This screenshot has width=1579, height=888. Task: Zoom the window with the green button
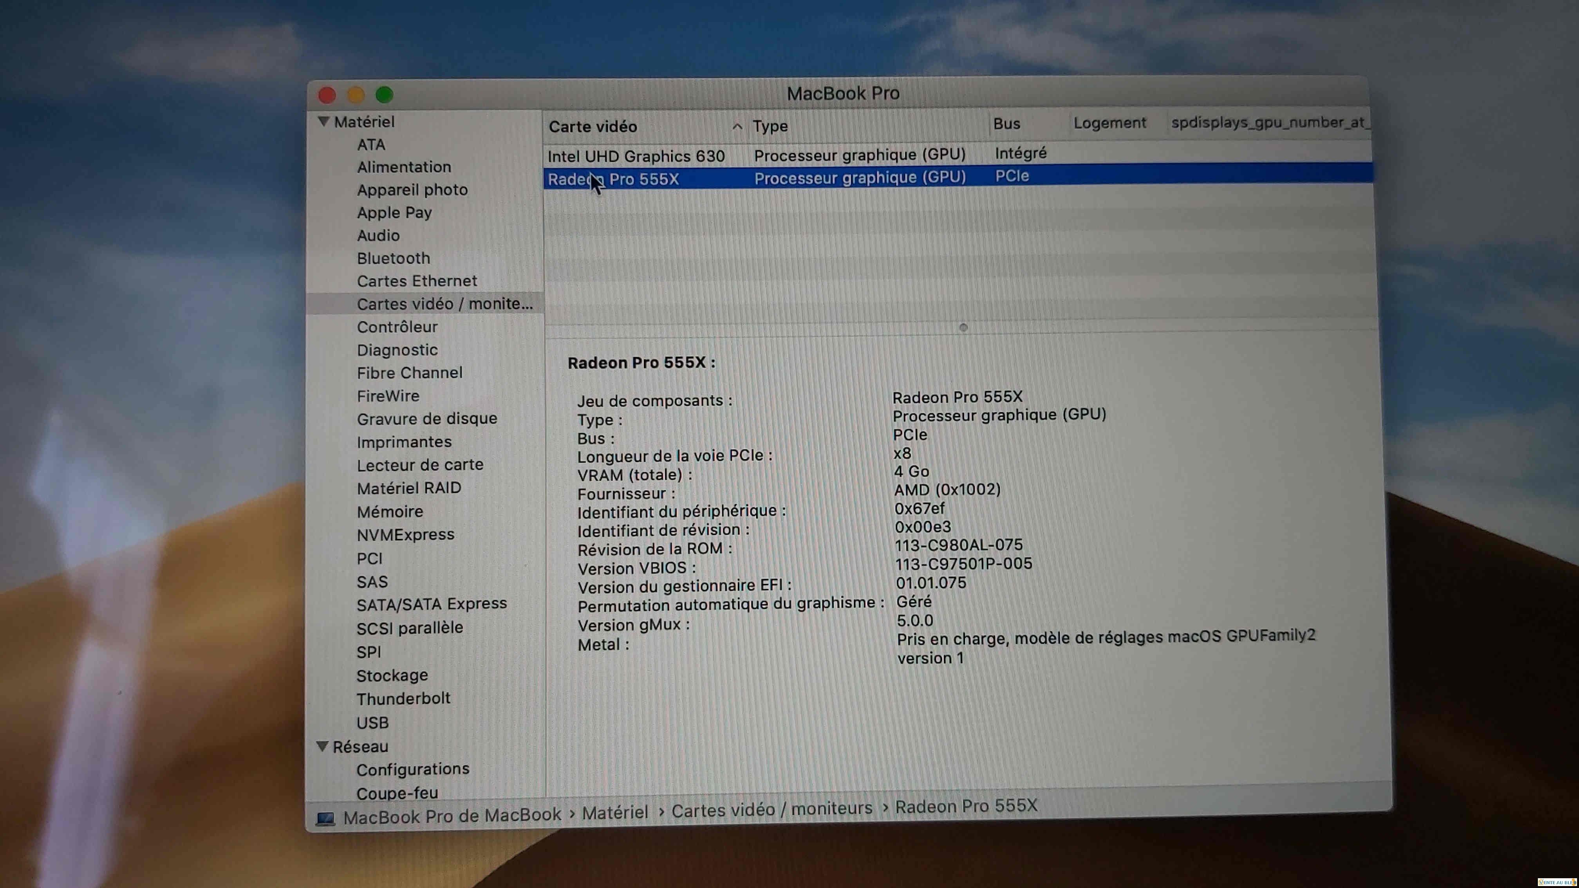tap(384, 94)
